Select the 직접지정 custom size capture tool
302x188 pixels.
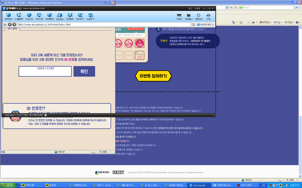pos(29,17)
